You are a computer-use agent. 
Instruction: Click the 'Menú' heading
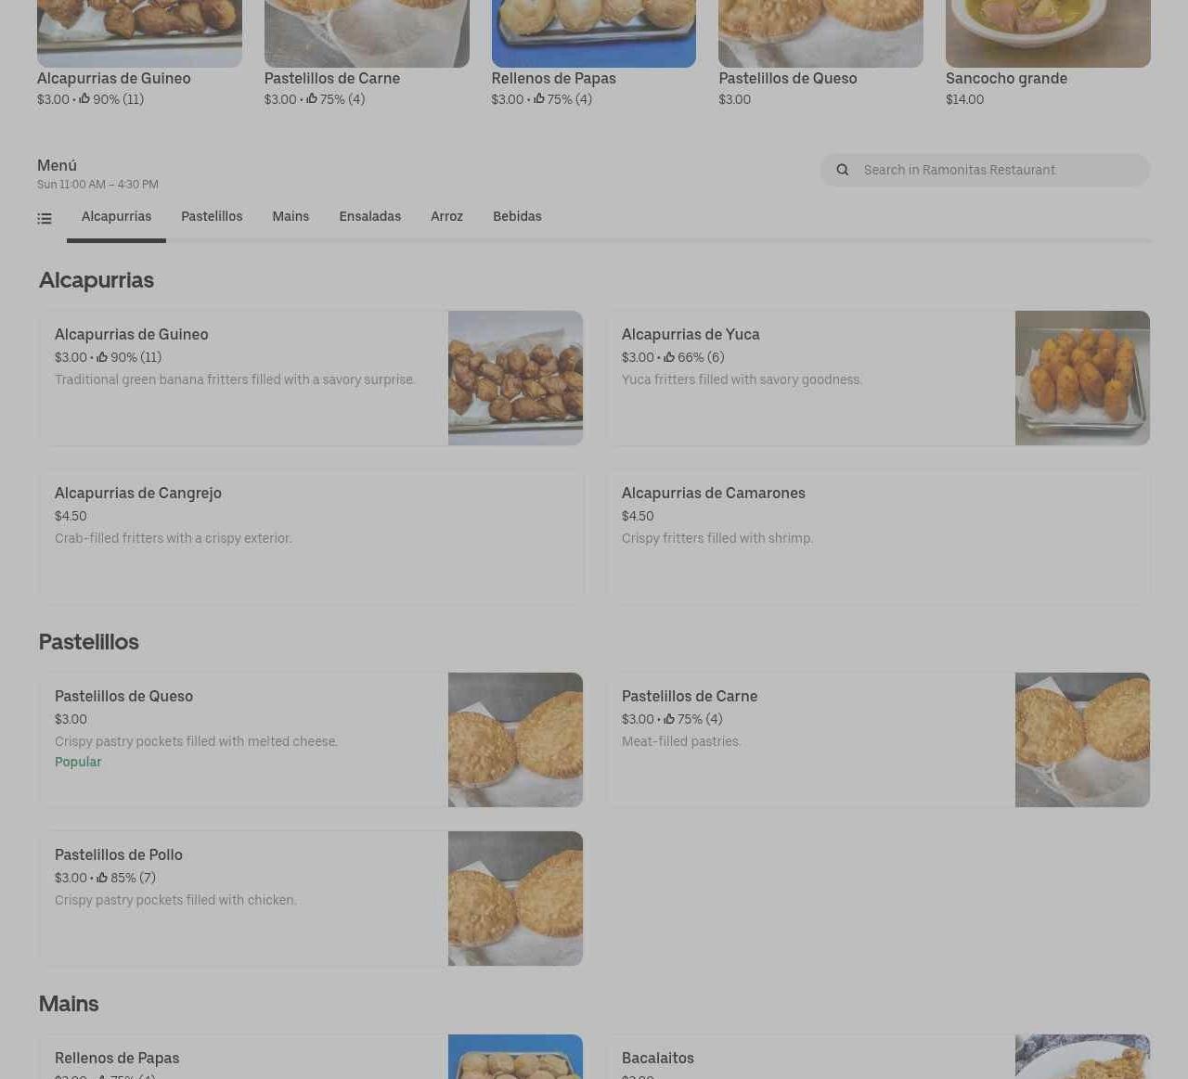pyautogui.click(x=57, y=165)
